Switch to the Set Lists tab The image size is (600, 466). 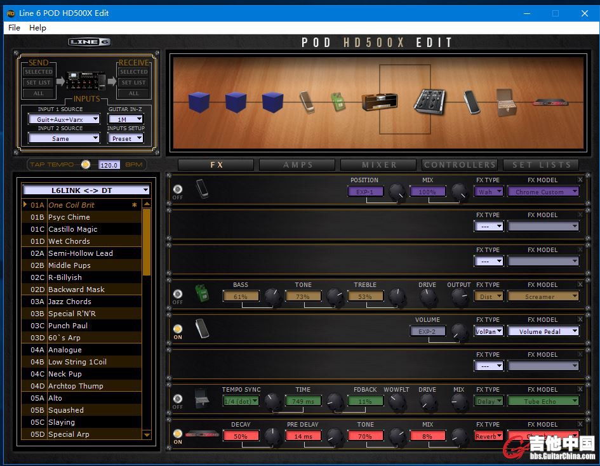541,165
